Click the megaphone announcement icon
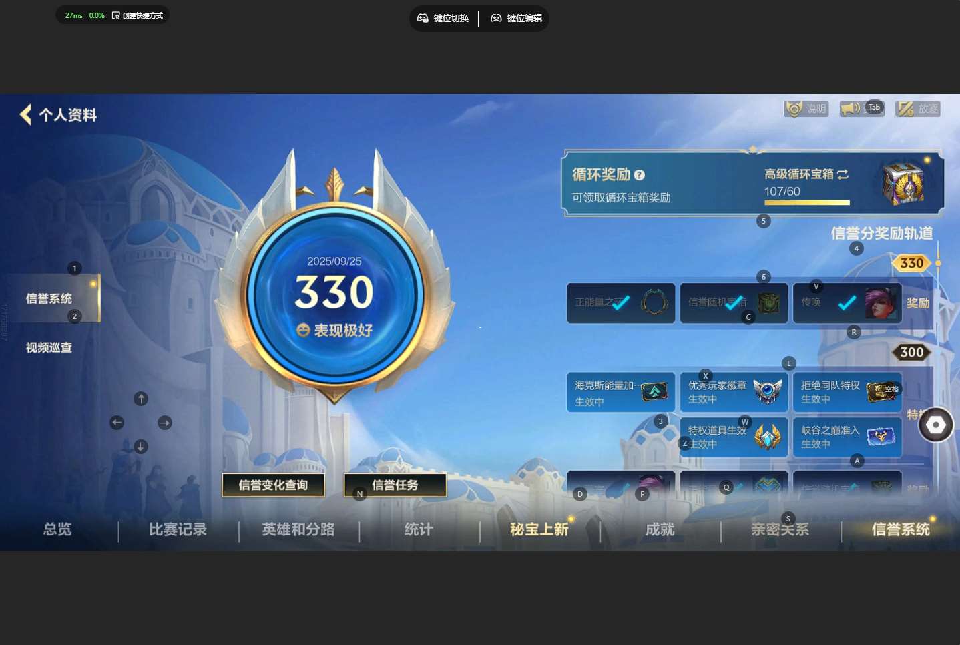This screenshot has width=960, height=645. [x=850, y=108]
